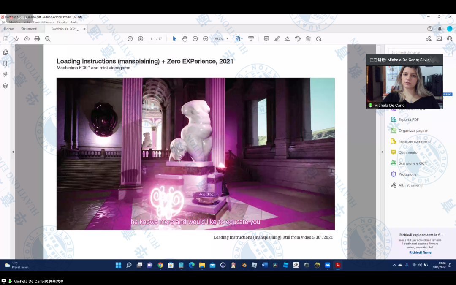Send file by email envelope icon

(439, 39)
